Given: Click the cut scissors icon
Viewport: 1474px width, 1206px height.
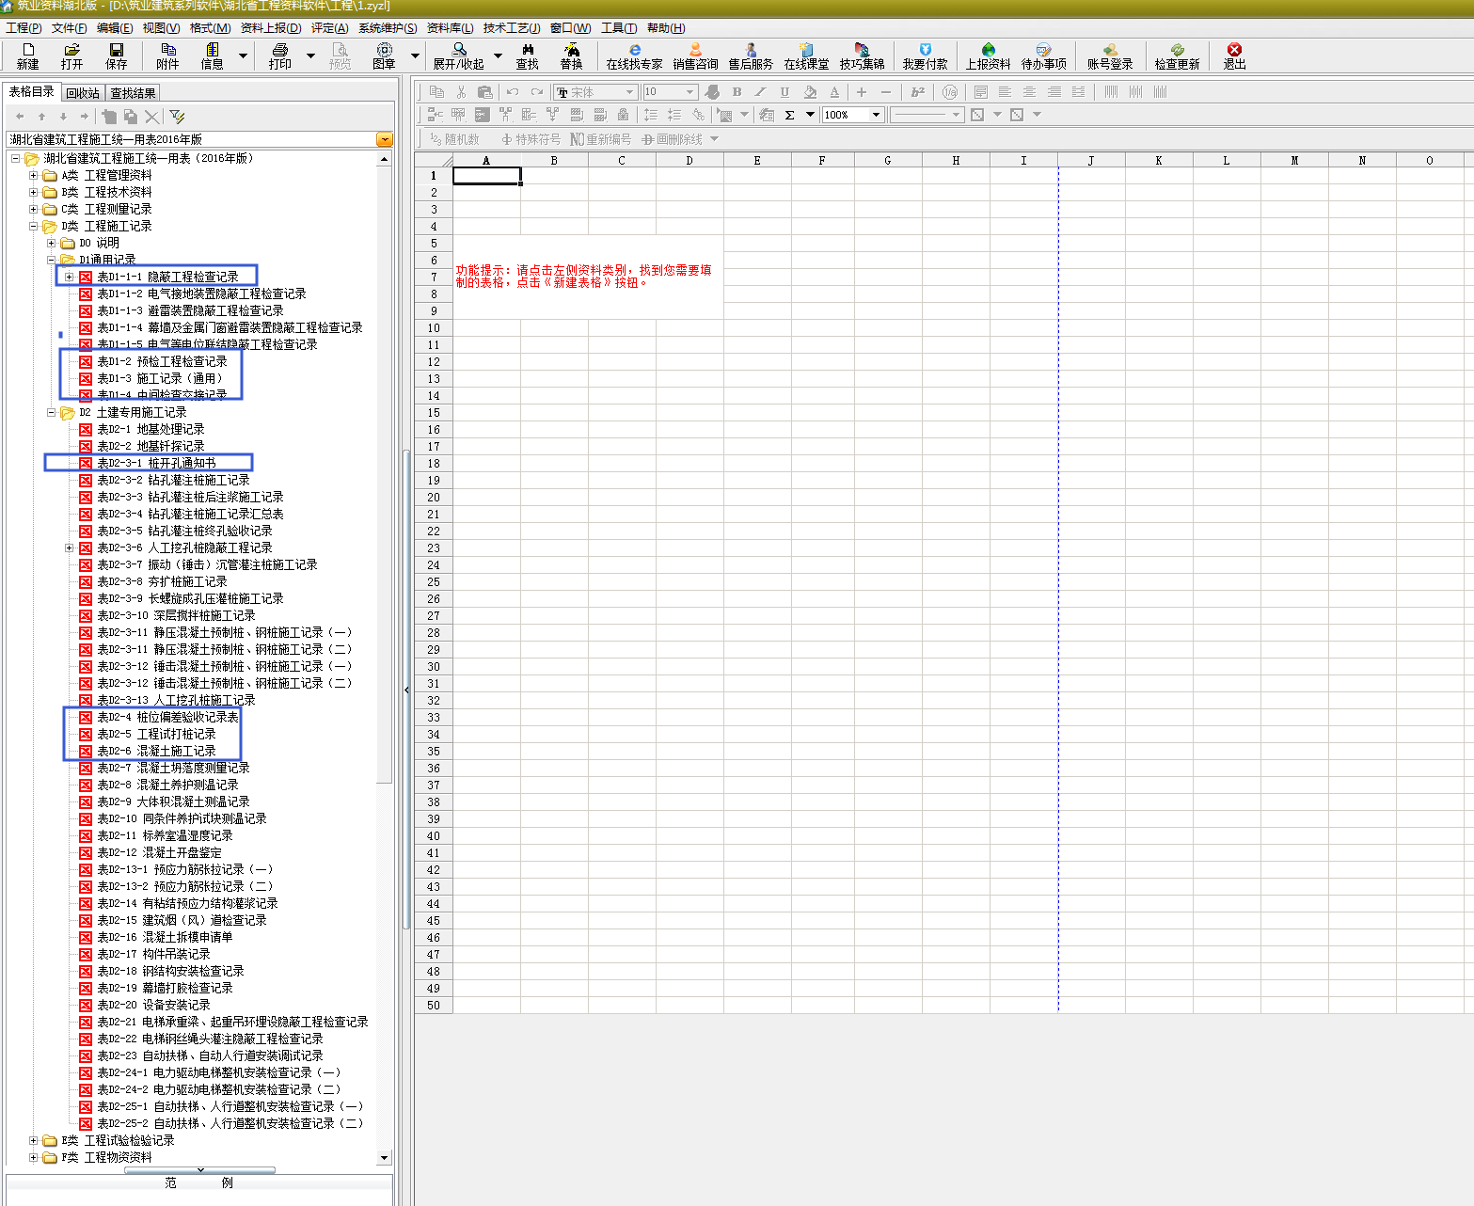Looking at the screenshot, I should point(461,92).
